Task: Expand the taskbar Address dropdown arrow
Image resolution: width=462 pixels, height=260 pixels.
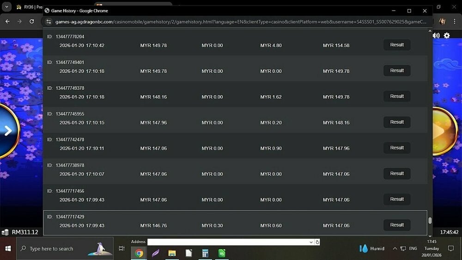Action: (x=311, y=242)
